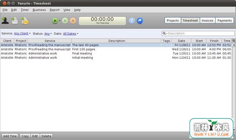This screenshot has width=236, height=140.
Task: Open the dropdown arrow beside the play button
Action: click(x=60, y=21)
